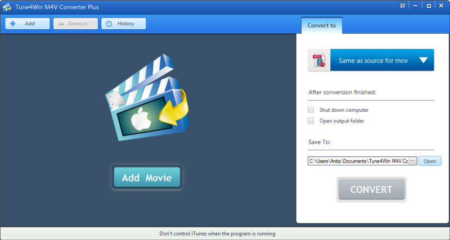Open the History list

coord(123,24)
